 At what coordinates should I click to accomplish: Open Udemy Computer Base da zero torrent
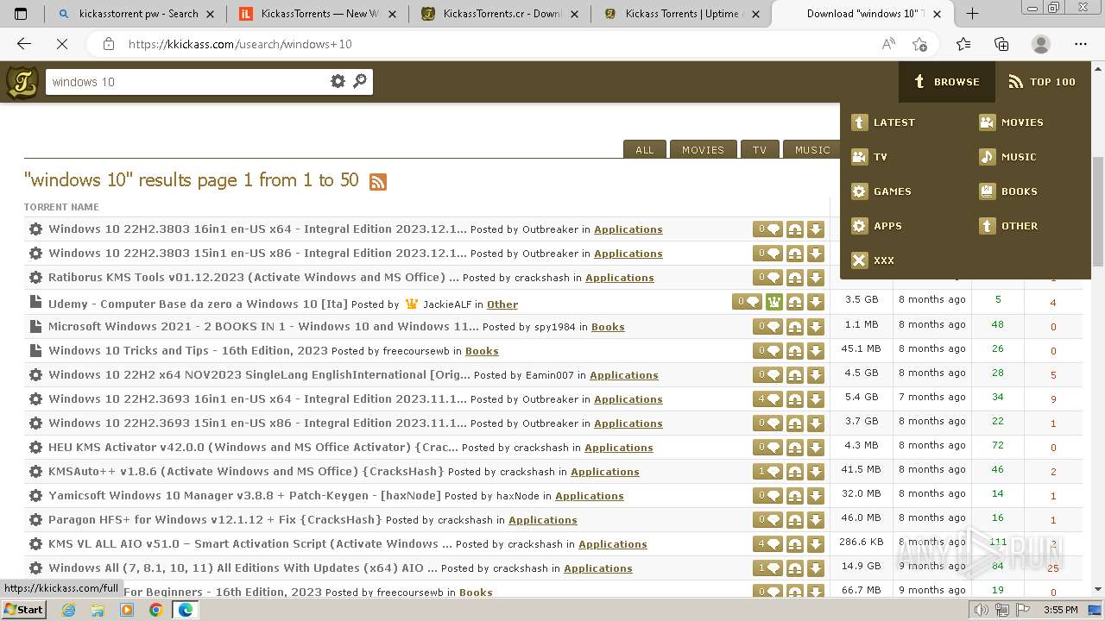coord(198,304)
